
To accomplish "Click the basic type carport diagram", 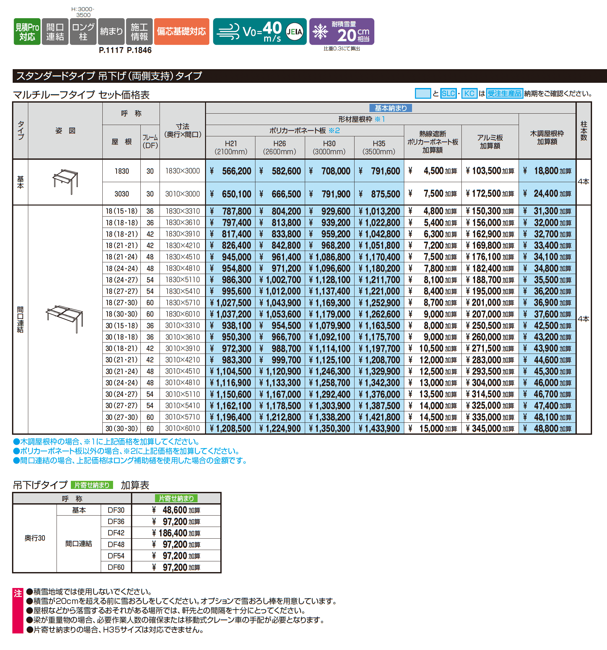I will (65, 181).
